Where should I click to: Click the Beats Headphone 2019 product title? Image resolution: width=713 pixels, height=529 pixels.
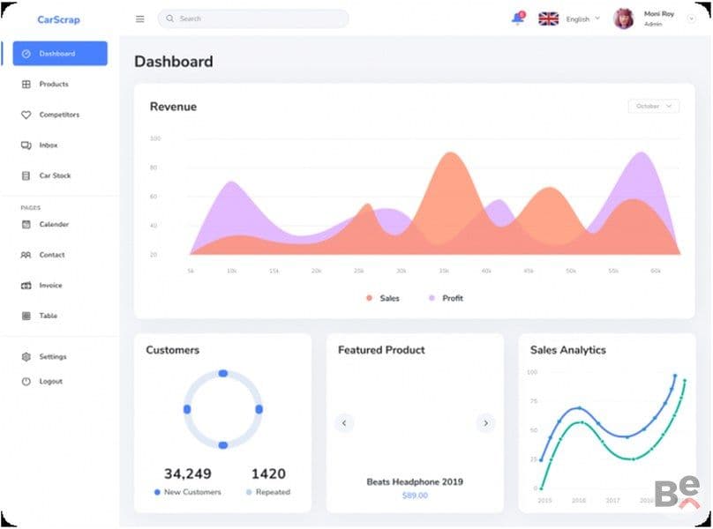pyautogui.click(x=415, y=481)
